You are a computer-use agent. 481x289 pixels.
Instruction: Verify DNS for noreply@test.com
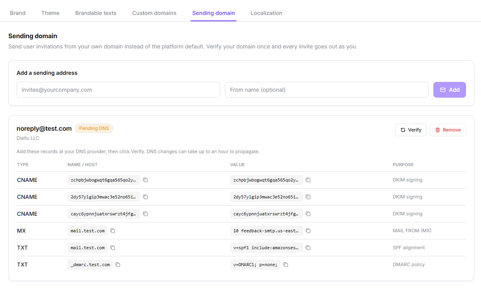coord(411,130)
